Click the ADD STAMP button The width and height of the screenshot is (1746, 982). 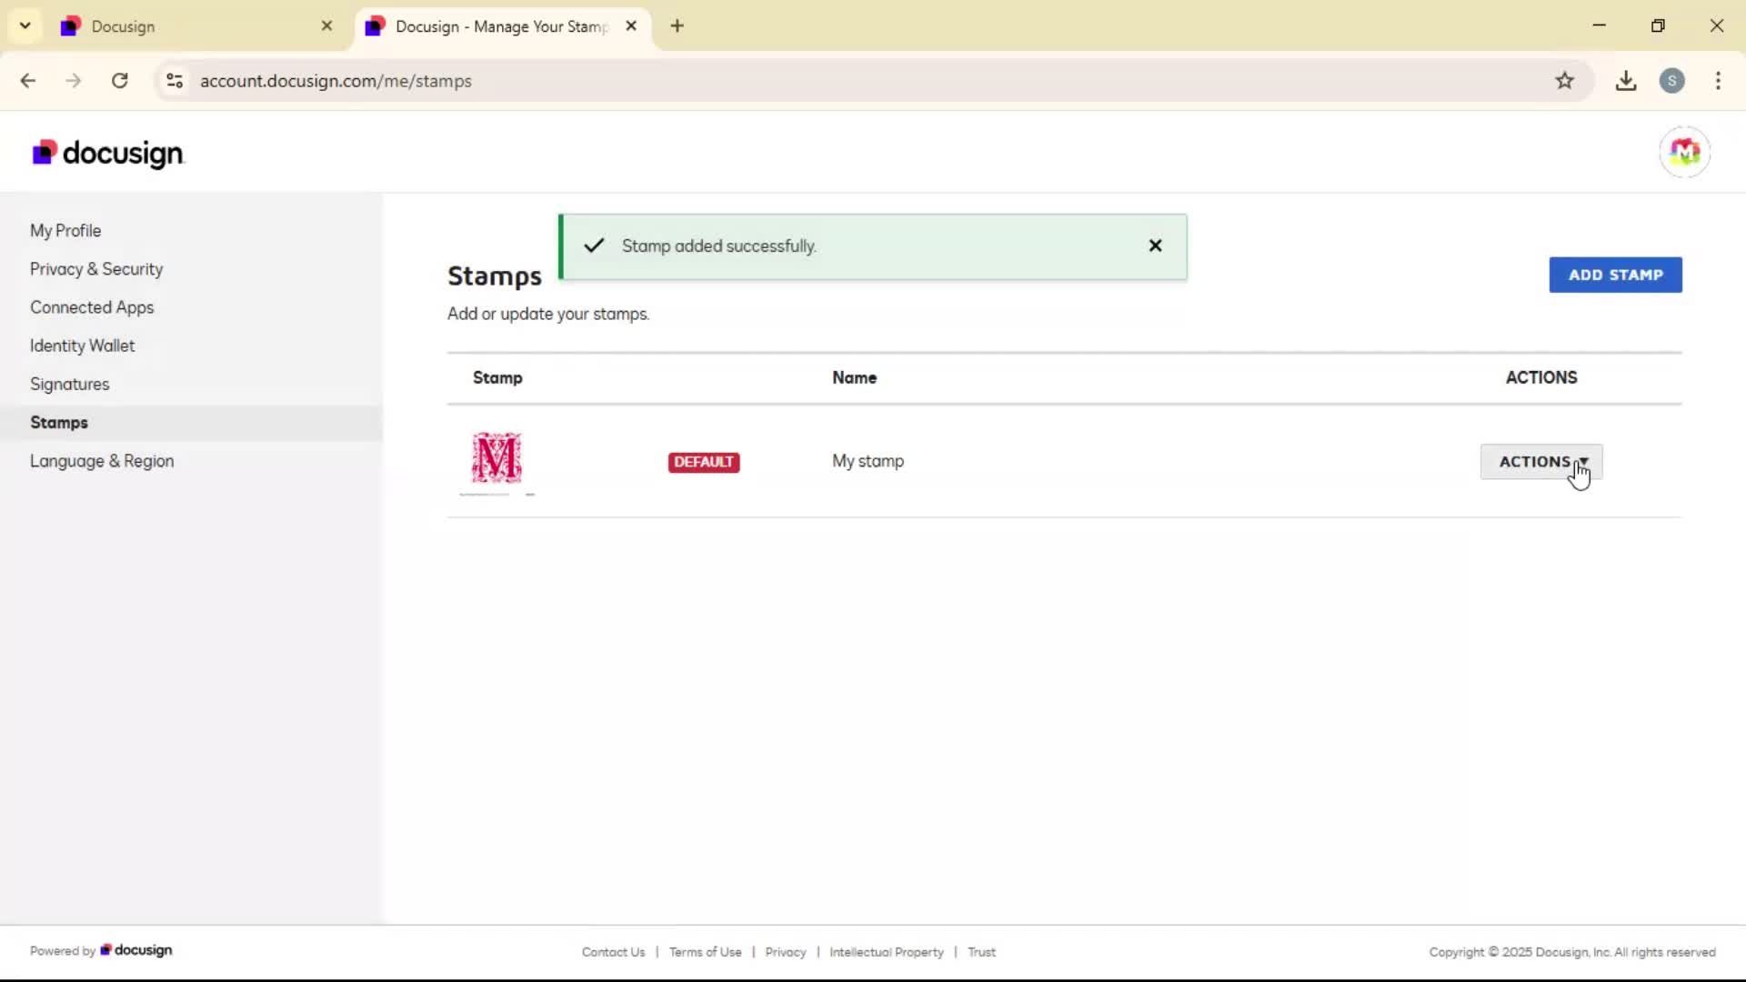pos(1615,275)
